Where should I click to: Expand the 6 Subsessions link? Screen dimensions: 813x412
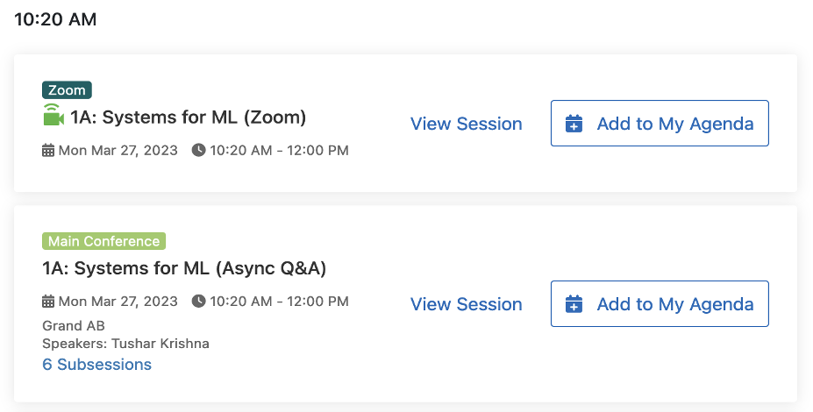tap(96, 365)
